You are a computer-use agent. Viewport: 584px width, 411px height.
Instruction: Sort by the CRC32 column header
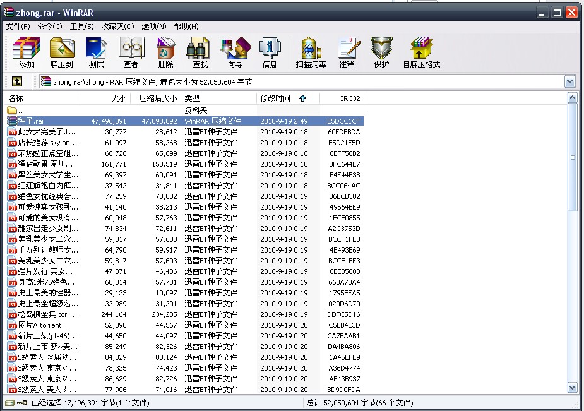click(342, 98)
